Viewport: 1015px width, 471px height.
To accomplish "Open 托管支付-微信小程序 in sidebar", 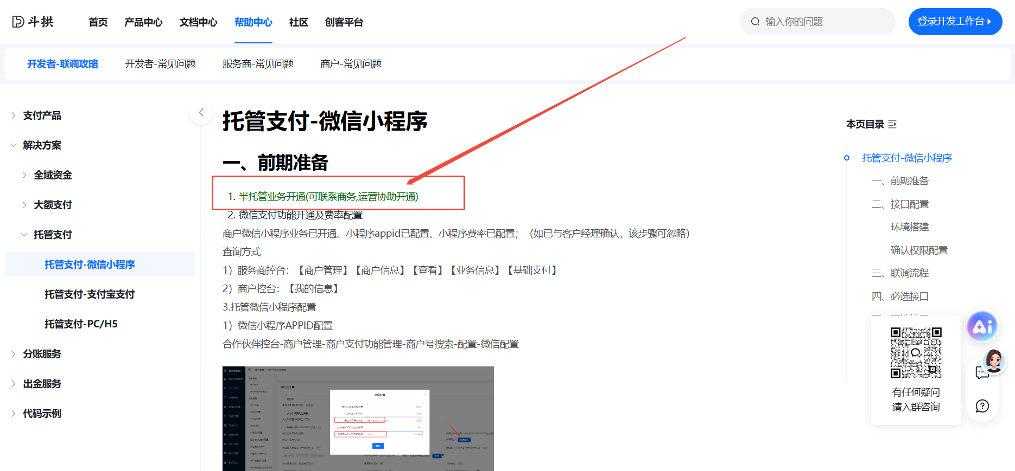I will pyautogui.click(x=100, y=264).
